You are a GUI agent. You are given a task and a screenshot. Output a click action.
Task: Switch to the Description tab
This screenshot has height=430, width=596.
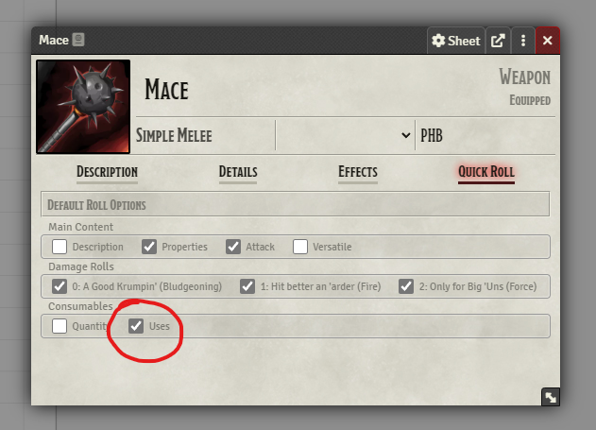107,172
